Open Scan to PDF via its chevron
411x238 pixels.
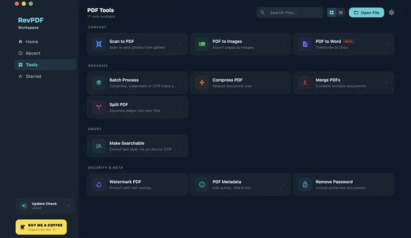tap(180, 44)
